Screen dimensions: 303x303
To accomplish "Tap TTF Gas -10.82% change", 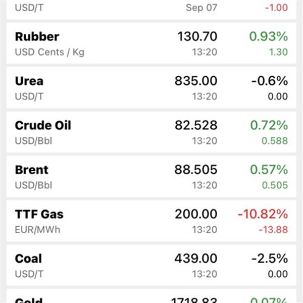I will (x=263, y=214).
